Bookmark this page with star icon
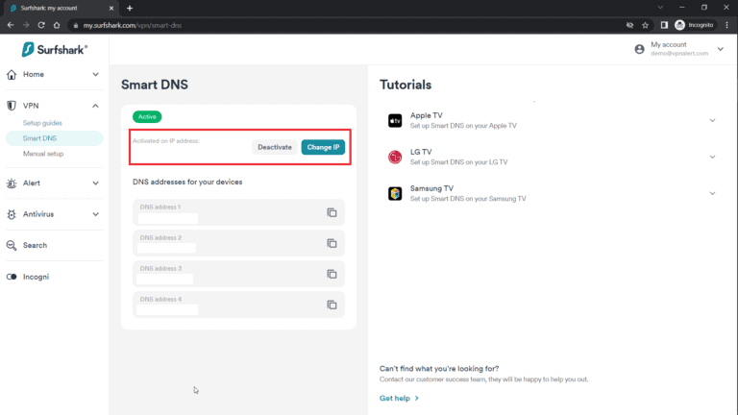738x415 pixels. [x=645, y=25]
